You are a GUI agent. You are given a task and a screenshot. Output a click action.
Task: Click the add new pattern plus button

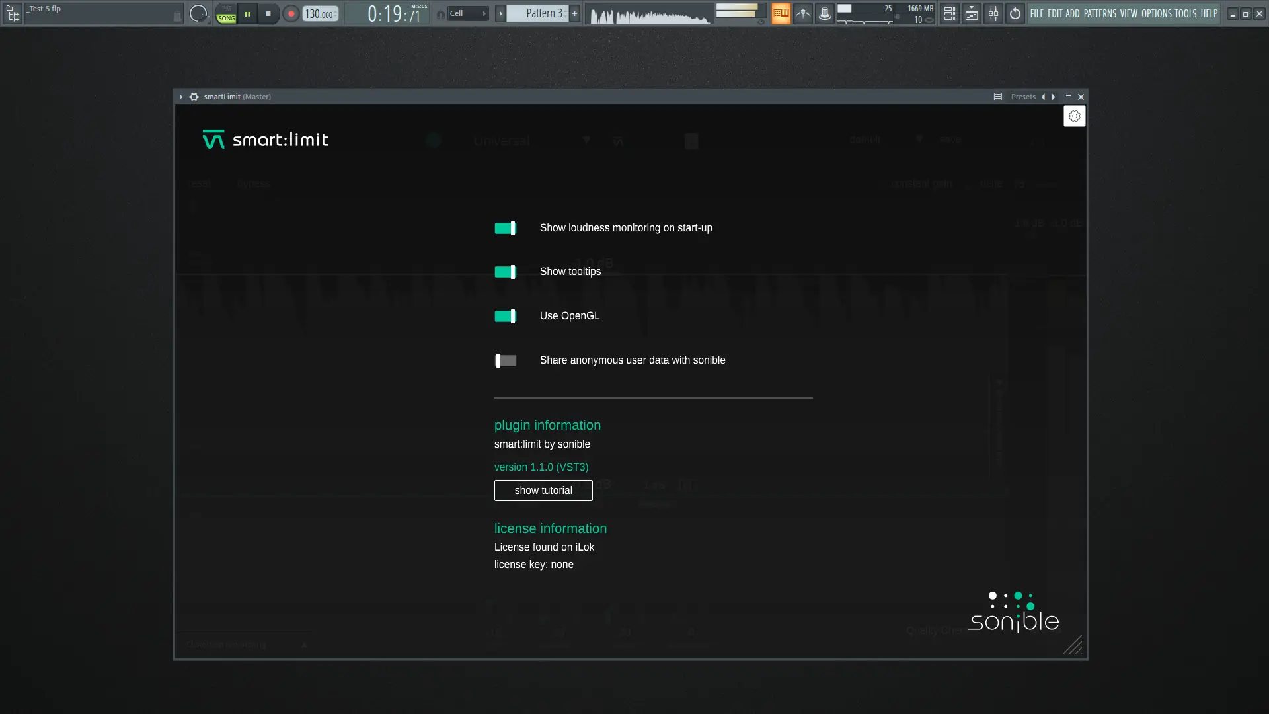point(574,13)
